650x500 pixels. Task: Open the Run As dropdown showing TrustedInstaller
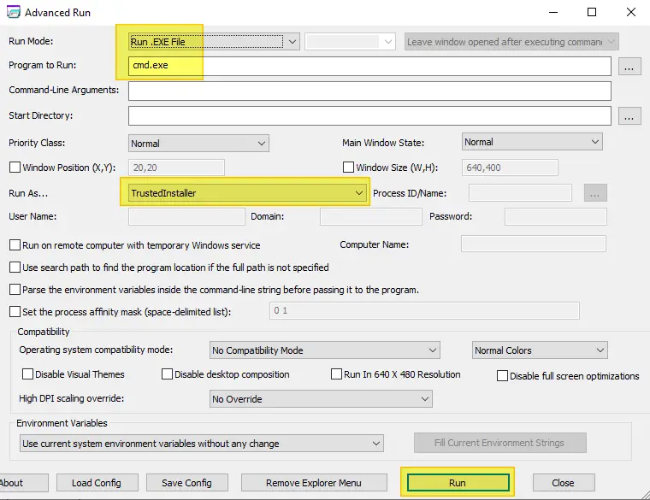coord(247,193)
